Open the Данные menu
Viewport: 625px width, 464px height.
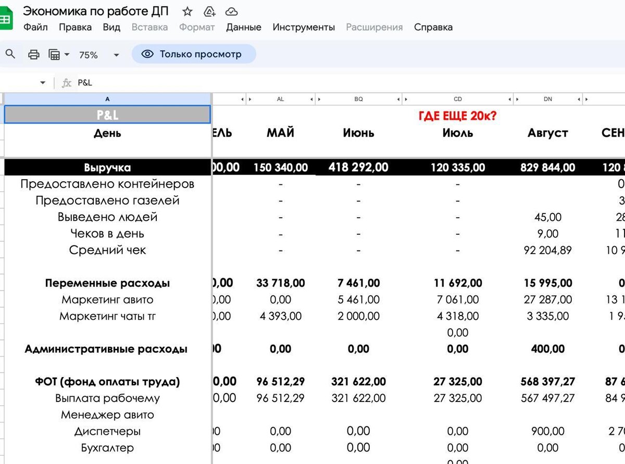244,27
